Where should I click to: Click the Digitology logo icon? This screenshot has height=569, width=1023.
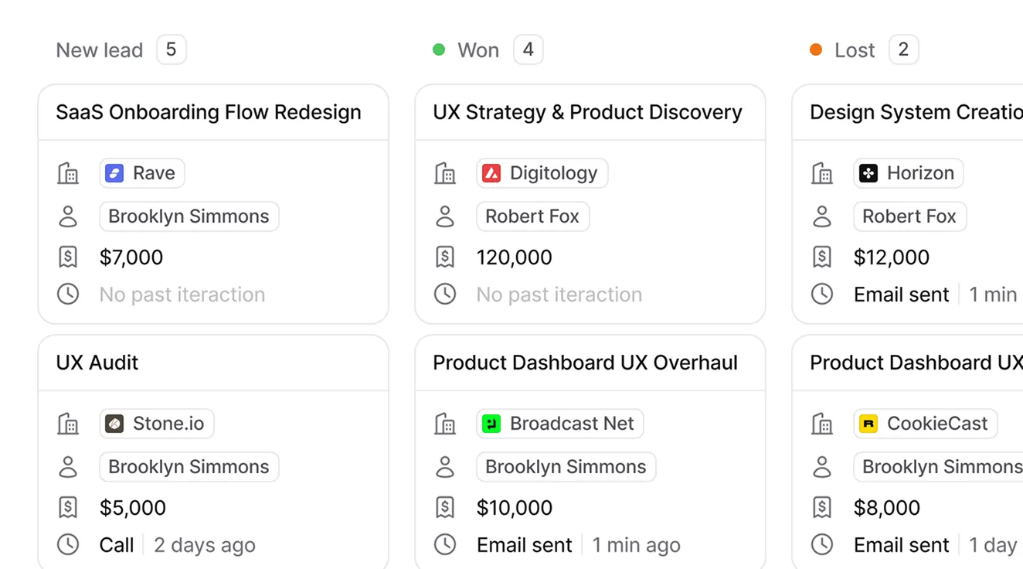[x=491, y=173]
